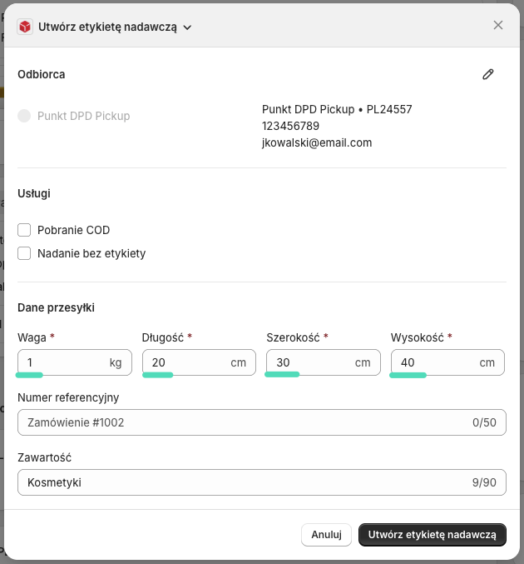
Task: Select the email jkowalski@email.com
Action: click(317, 142)
